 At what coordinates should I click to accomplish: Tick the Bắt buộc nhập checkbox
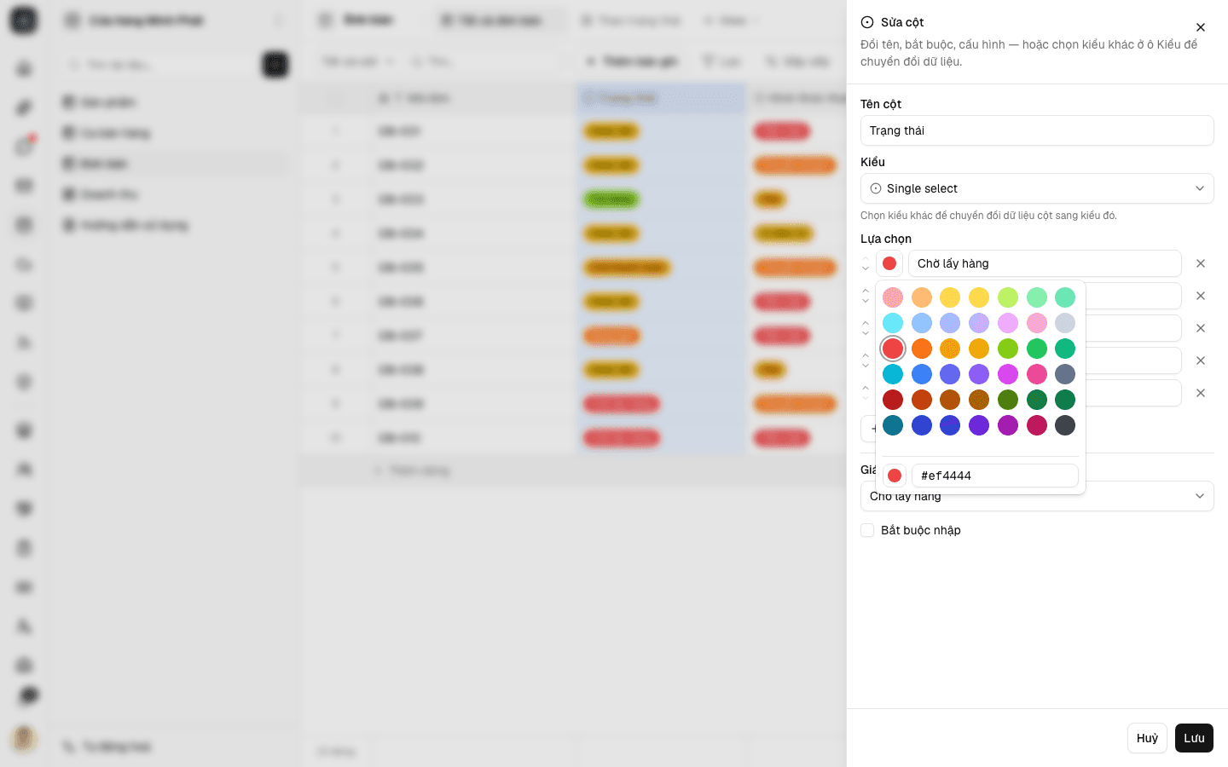pyautogui.click(x=867, y=530)
